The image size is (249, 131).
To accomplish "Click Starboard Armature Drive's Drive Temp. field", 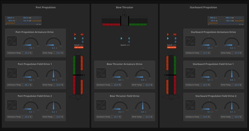I will point(231,53).
